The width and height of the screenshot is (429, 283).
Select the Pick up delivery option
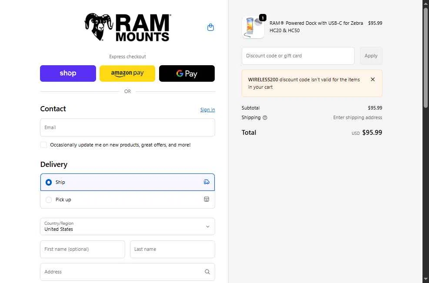(127, 200)
